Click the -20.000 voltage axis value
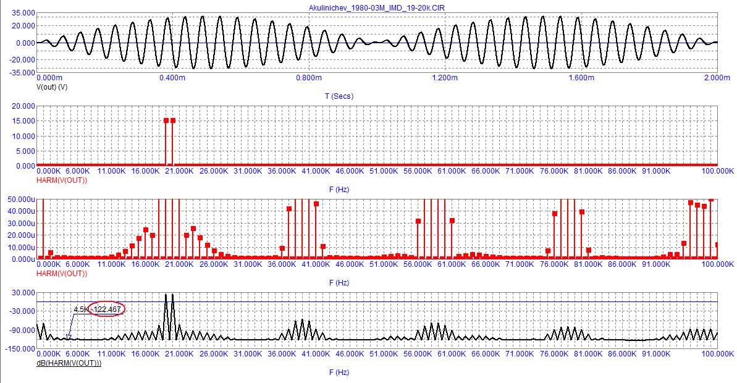 point(22,60)
